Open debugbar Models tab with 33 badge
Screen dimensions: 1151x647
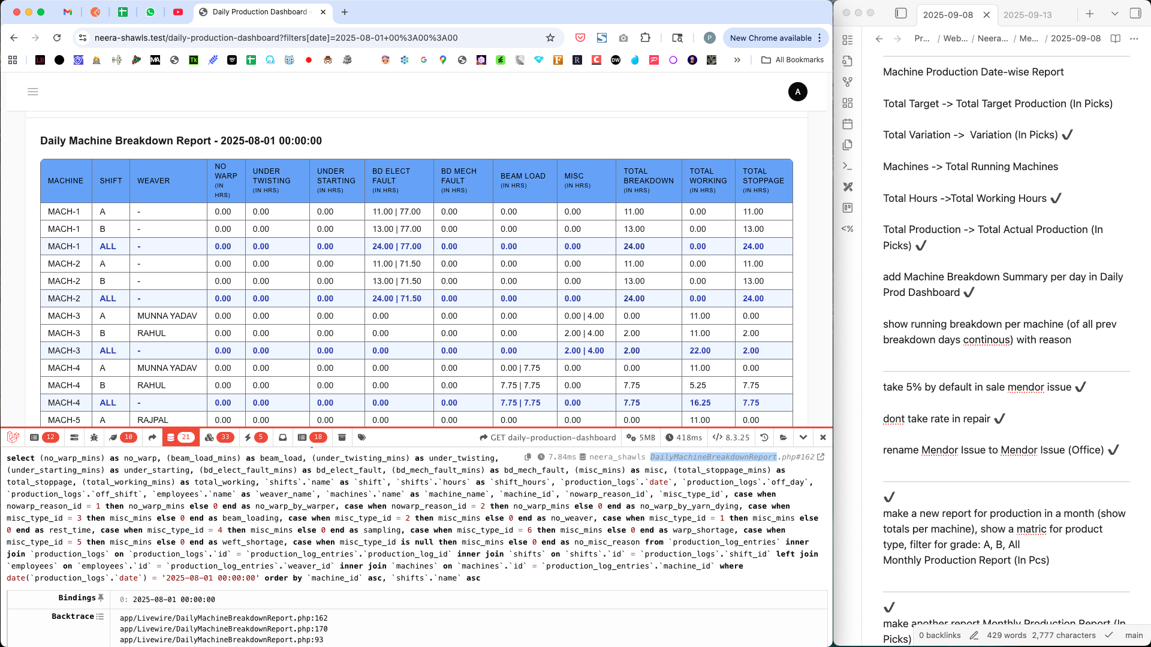218,437
